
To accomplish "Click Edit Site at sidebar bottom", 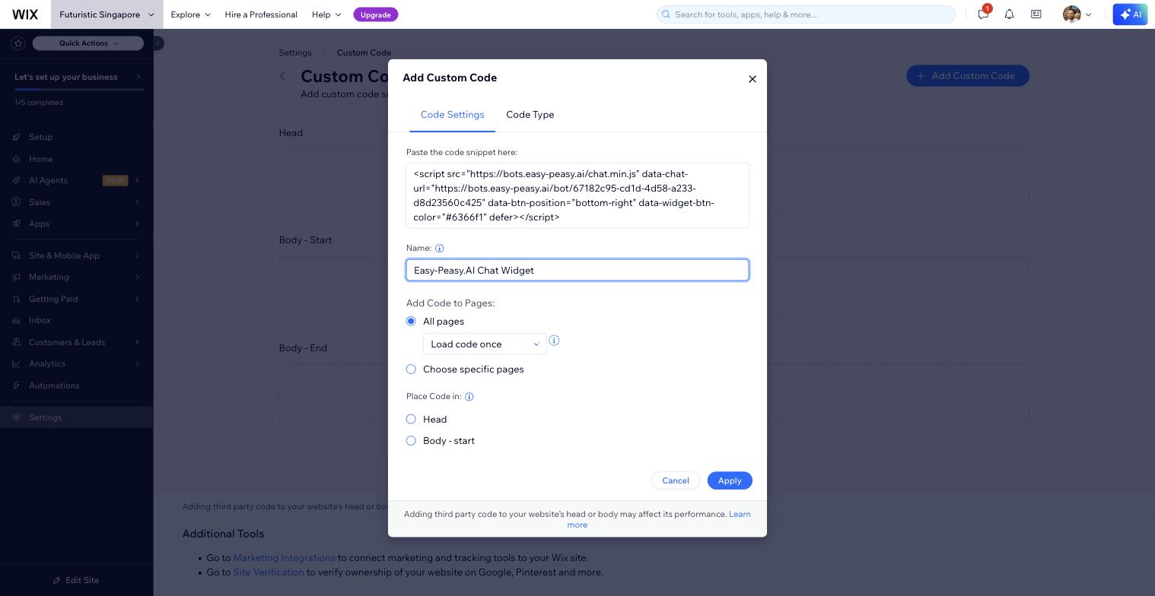I will 76,581.
